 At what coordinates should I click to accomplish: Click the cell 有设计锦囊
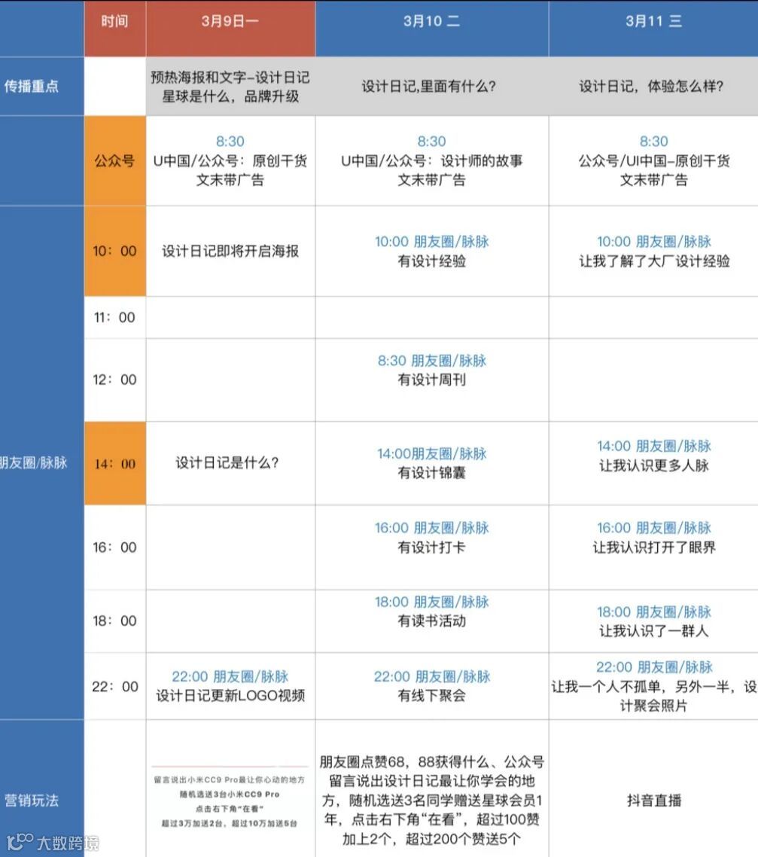pyautogui.click(x=432, y=463)
